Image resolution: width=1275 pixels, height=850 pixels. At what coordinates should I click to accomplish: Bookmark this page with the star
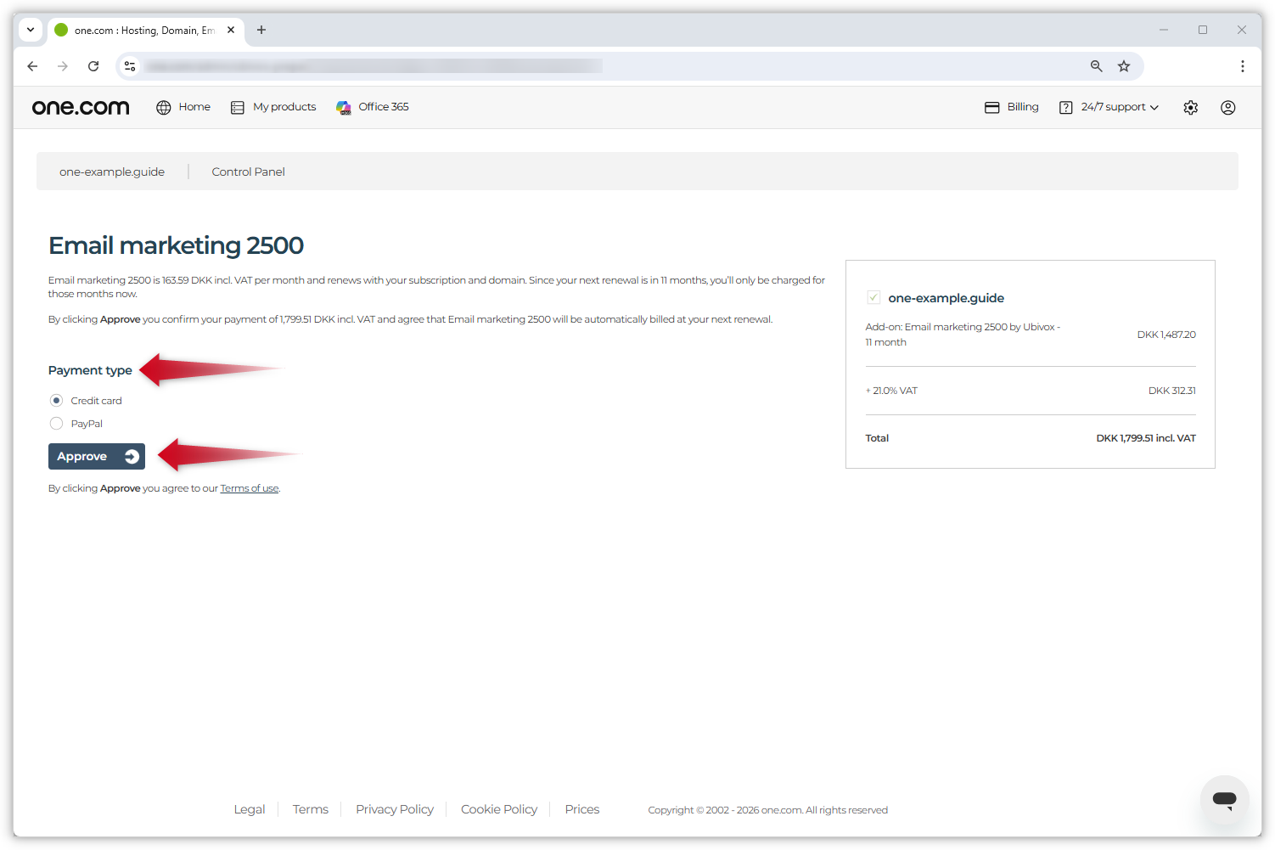point(1124,66)
